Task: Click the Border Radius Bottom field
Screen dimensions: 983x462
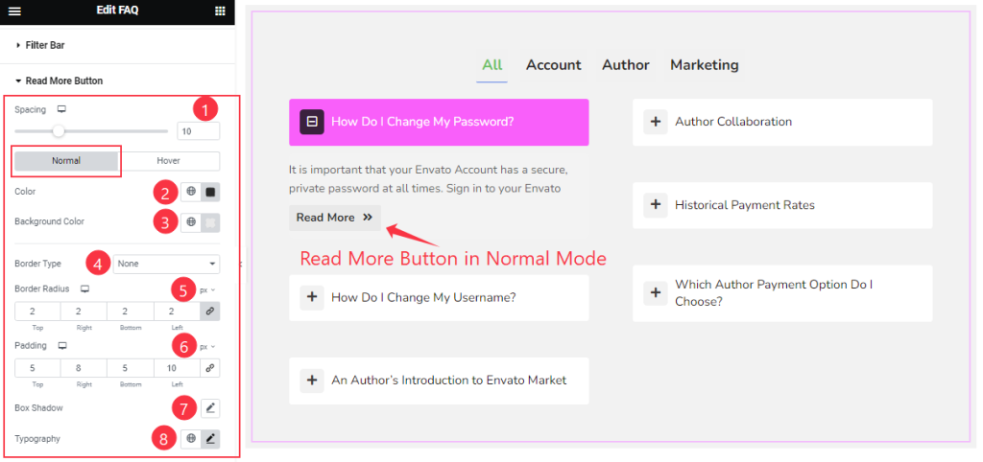Action: pos(131,312)
